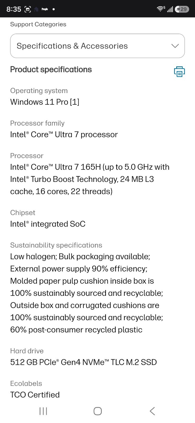The image size is (195, 423).
Task: Select the Intel Core Ultra 7 165H text
Action: pyautogui.click(x=55, y=167)
